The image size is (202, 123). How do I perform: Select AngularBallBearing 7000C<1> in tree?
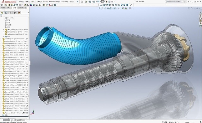(x=15, y=60)
